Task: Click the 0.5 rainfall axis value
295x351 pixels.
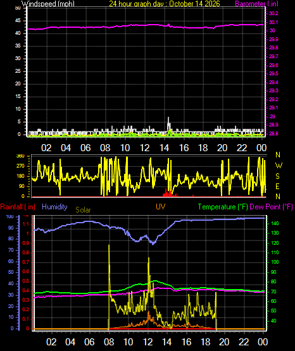Action: point(26,281)
